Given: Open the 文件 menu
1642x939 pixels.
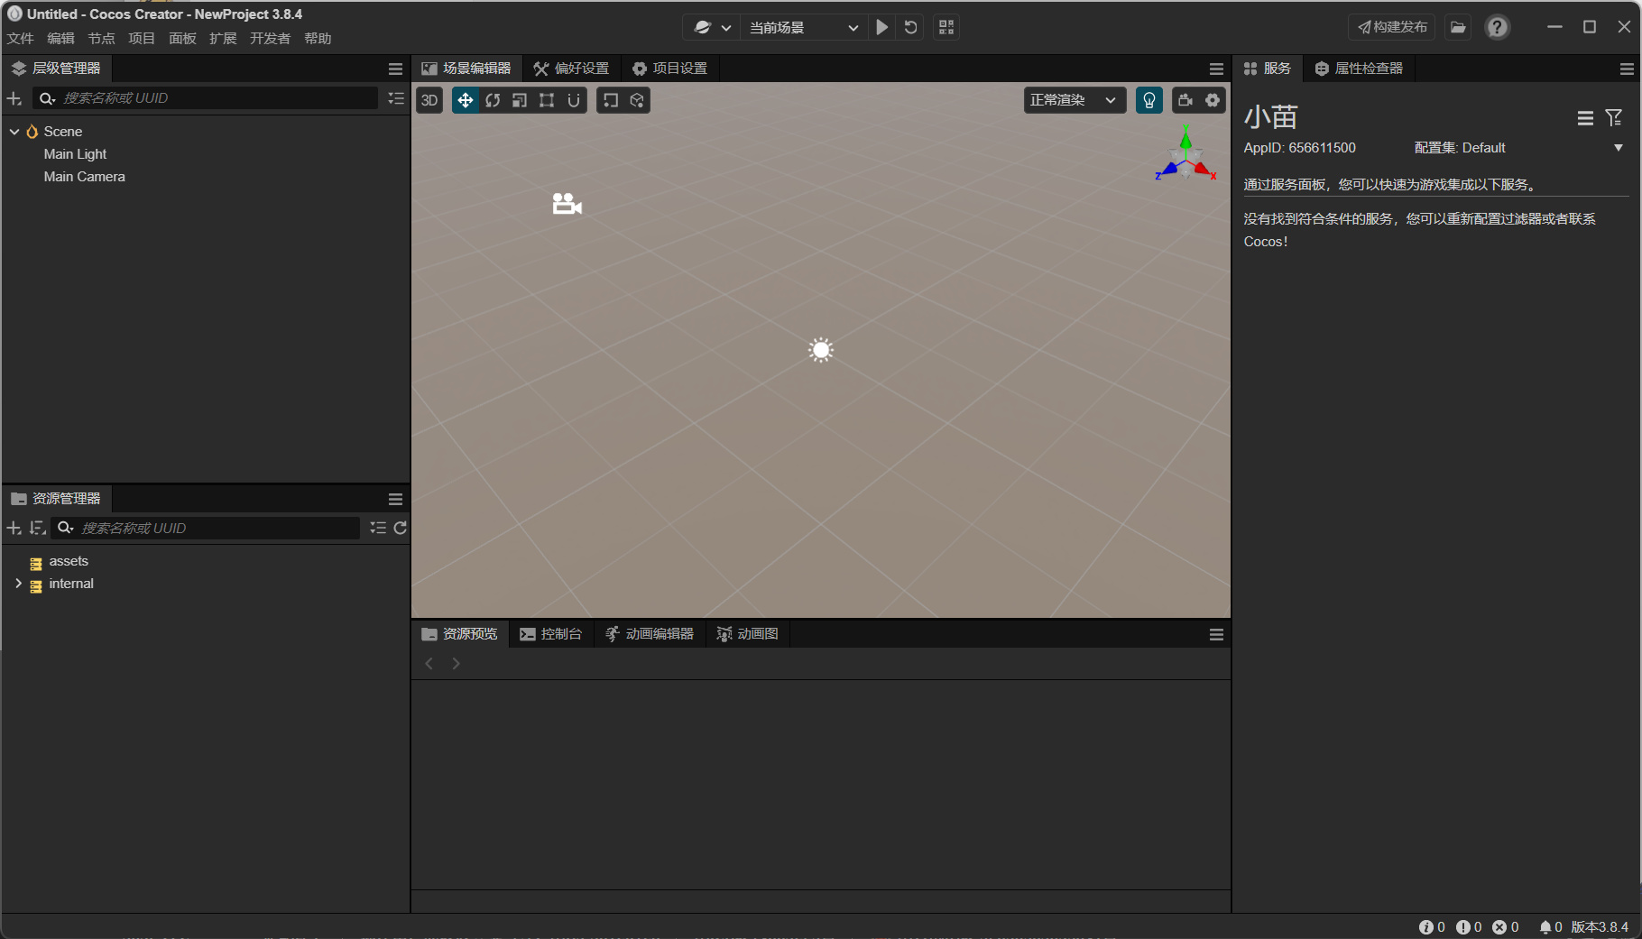Looking at the screenshot, I should tap(20, 39).
